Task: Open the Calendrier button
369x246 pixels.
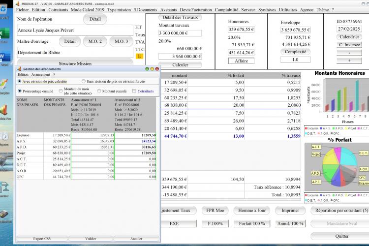Action: coord(349,37)
